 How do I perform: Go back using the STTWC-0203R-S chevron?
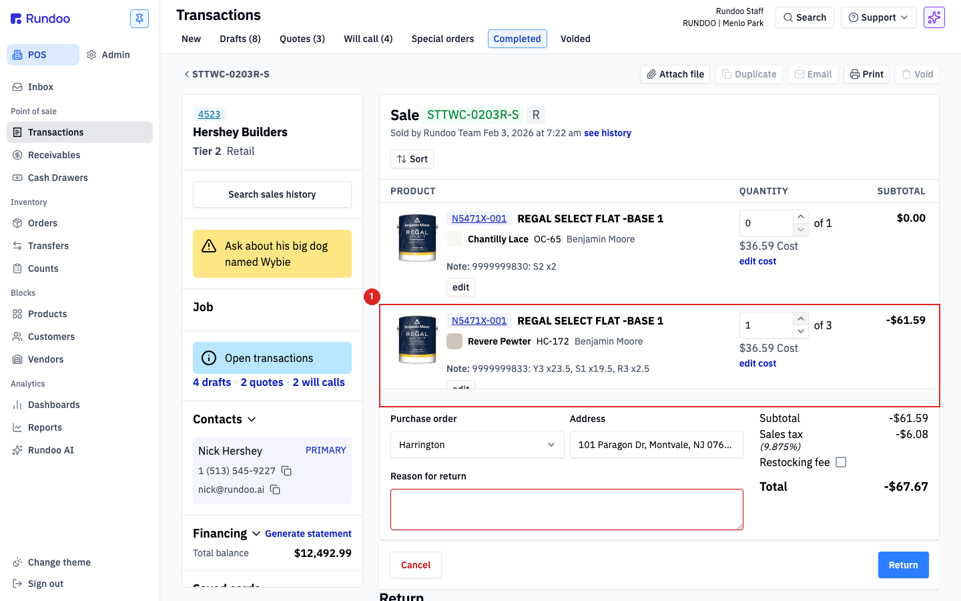[x=187, y=74]
